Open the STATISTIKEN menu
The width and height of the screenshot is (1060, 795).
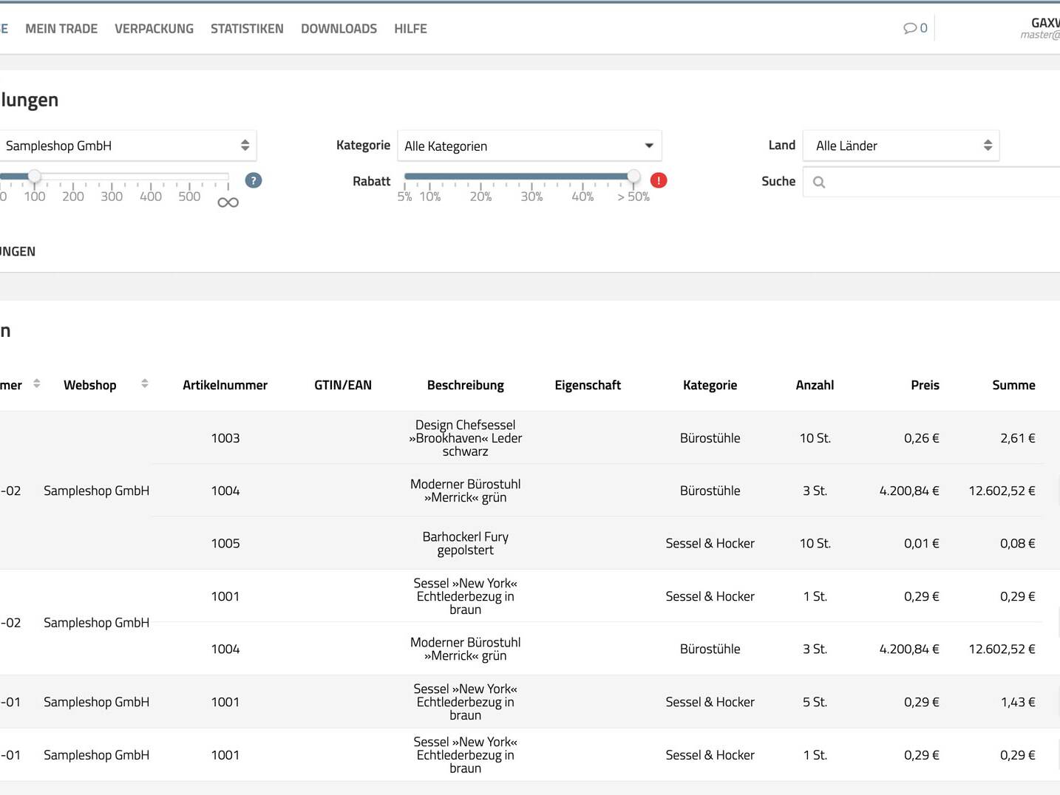point(247,29)
